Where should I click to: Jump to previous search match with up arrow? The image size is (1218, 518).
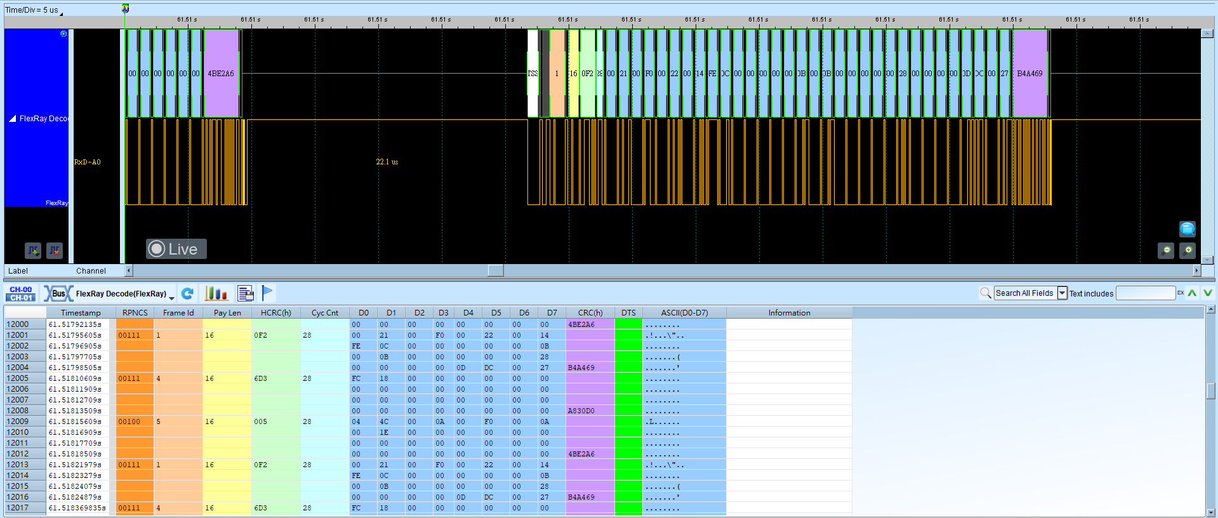click(1192, 293)
